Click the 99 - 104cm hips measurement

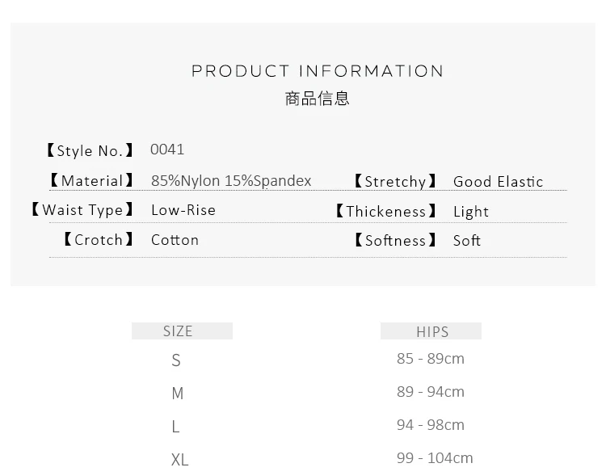435,458
